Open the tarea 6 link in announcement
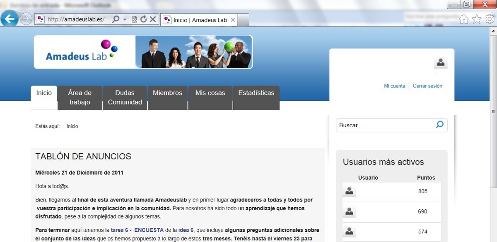 [x=119, y=230]
